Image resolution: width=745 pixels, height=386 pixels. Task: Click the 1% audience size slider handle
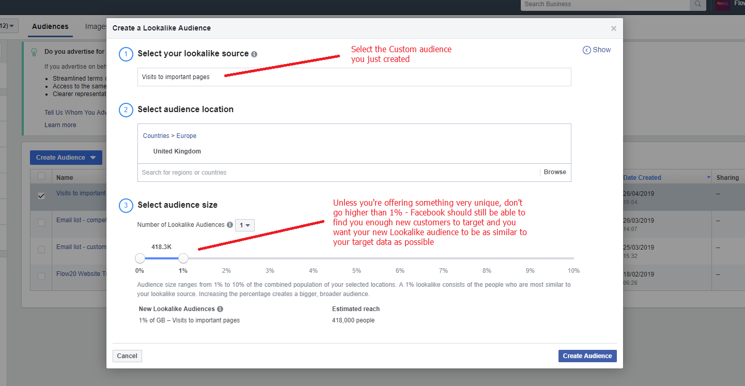(183, 258)
